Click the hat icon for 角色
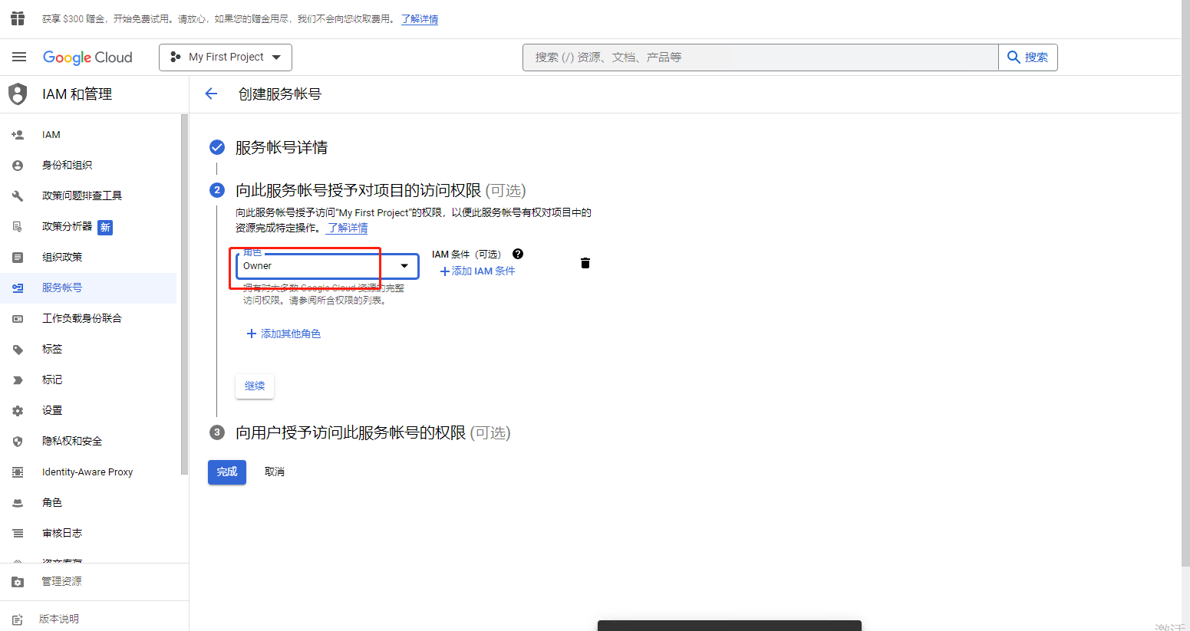Image resolution: width=1190 pixels, height=631 pixels. pos(18,503)
